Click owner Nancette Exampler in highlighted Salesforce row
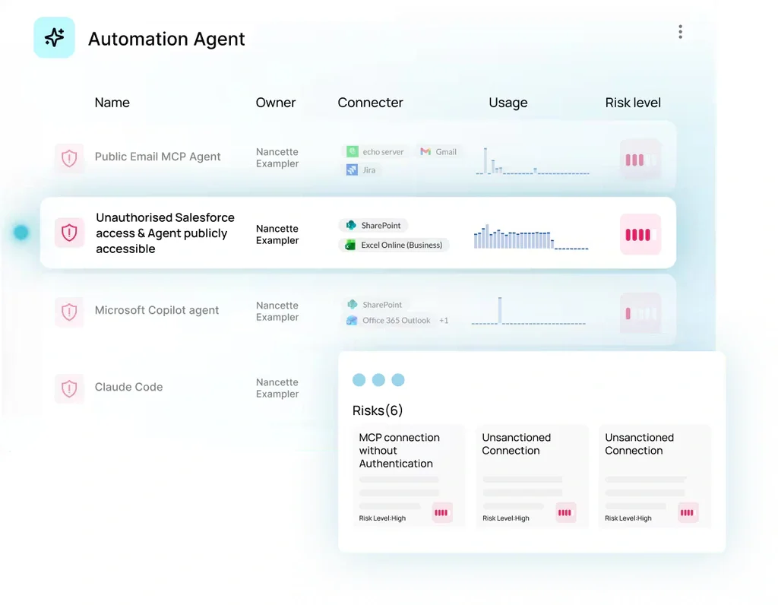This screenshot has width=778, height=605. coord(277,234)
